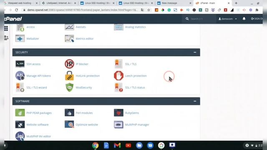Open the ModSecurity link
The height and width of the screenshot is (150, 267).
[x=84, y=87]
